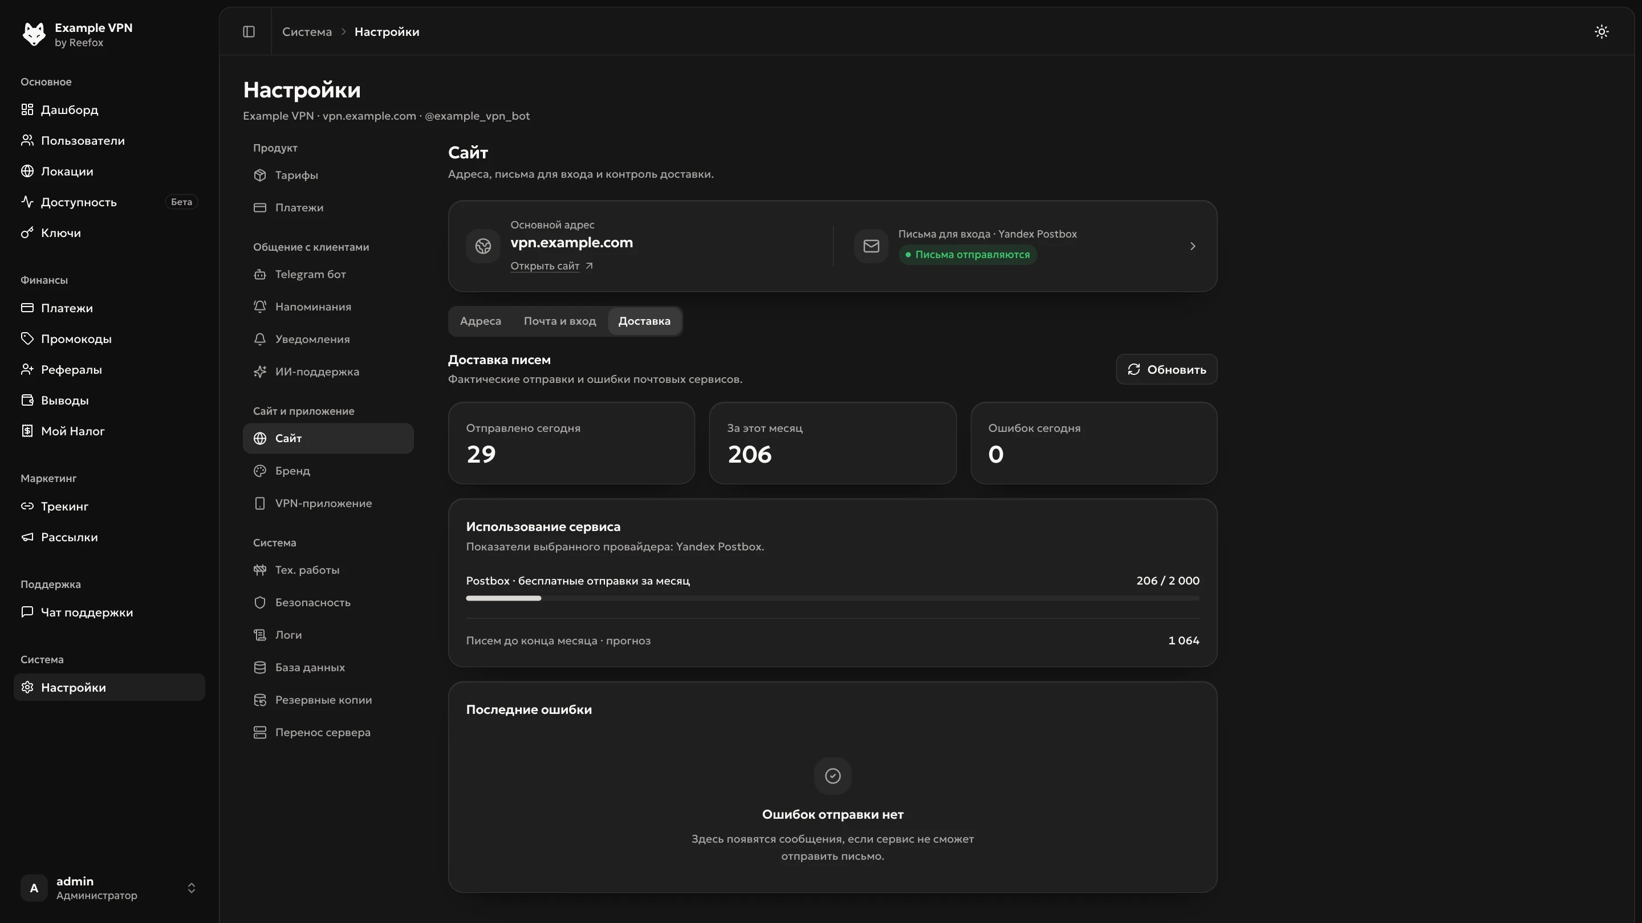Screen dimensions: 1642x923
Task: Follow the Открыть сайт link
Action: coord(551,266)
